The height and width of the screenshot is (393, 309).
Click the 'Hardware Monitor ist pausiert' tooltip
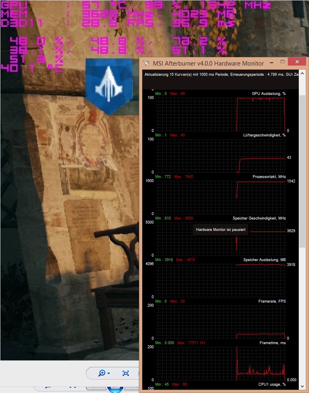[221, 230]
